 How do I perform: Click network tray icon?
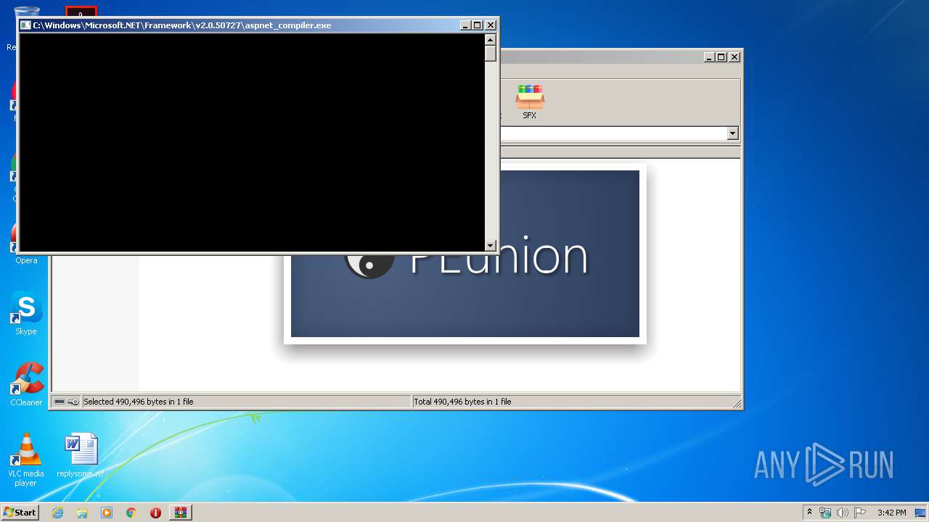pyautogui.click(x=825, y=513)
